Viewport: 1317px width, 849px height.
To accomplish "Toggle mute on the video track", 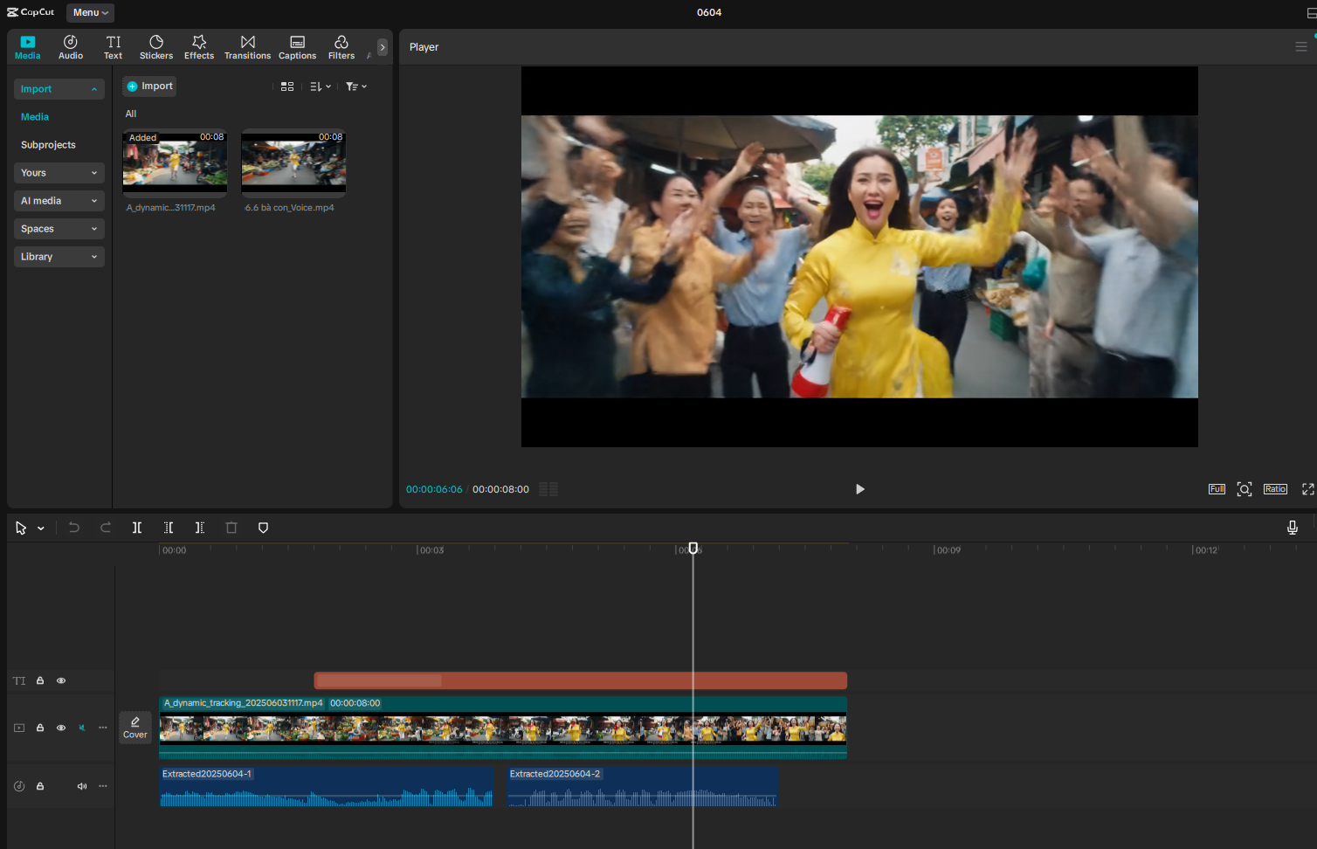I will click(82, 728).
